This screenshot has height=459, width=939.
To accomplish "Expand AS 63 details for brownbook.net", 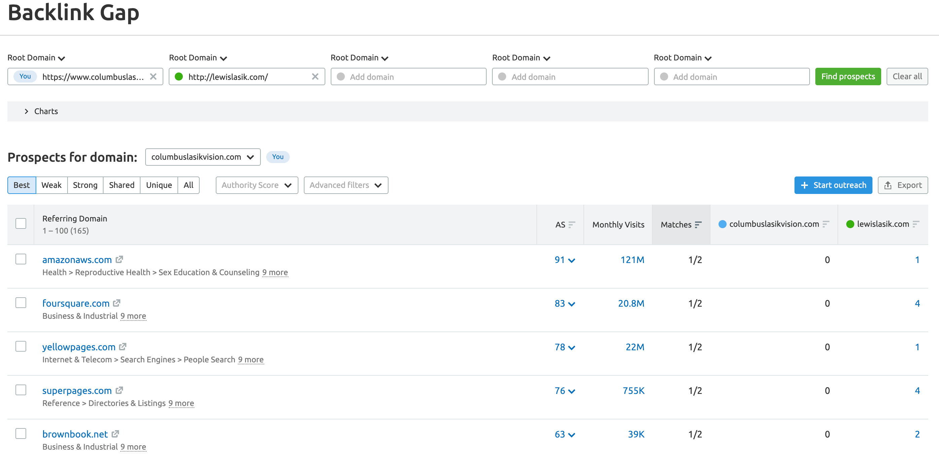I will (x=565, y=435).
